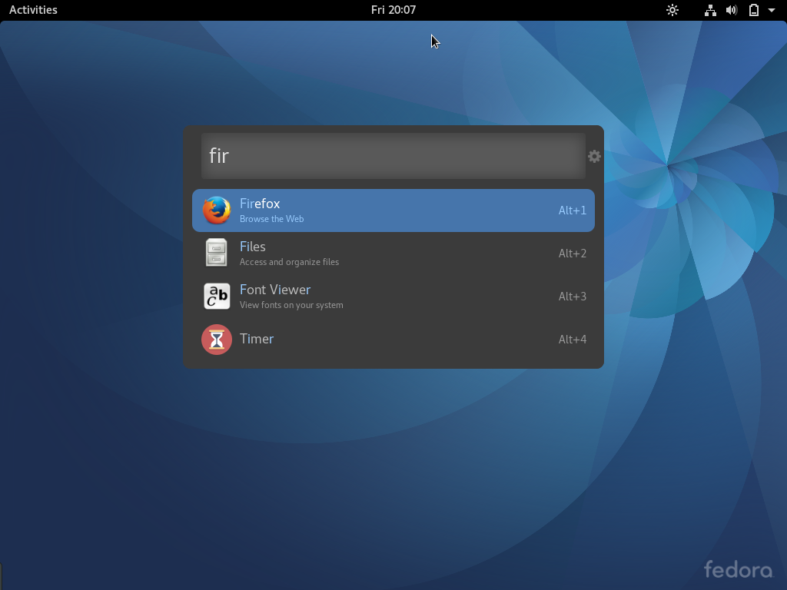Click the Firefox fox globe icon
The width and height of the screenshot is (787, 590).
coord(216,210)
